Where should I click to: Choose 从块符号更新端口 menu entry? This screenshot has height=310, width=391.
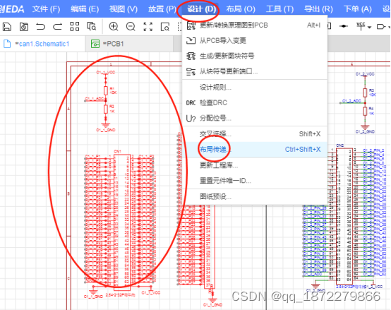point(255,71)
